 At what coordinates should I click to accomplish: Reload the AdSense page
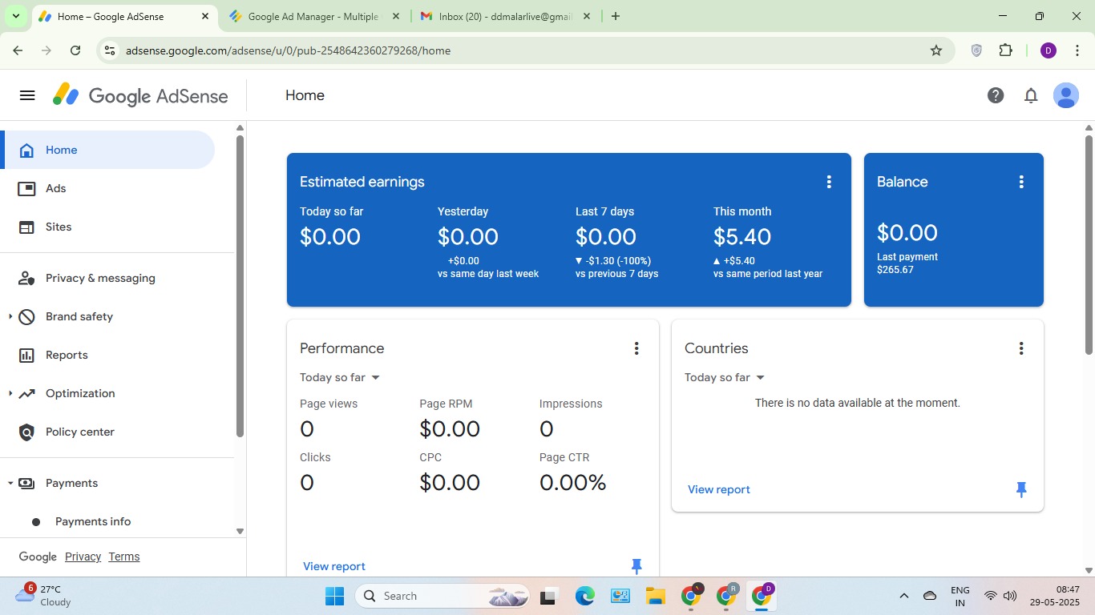[75, 50]
